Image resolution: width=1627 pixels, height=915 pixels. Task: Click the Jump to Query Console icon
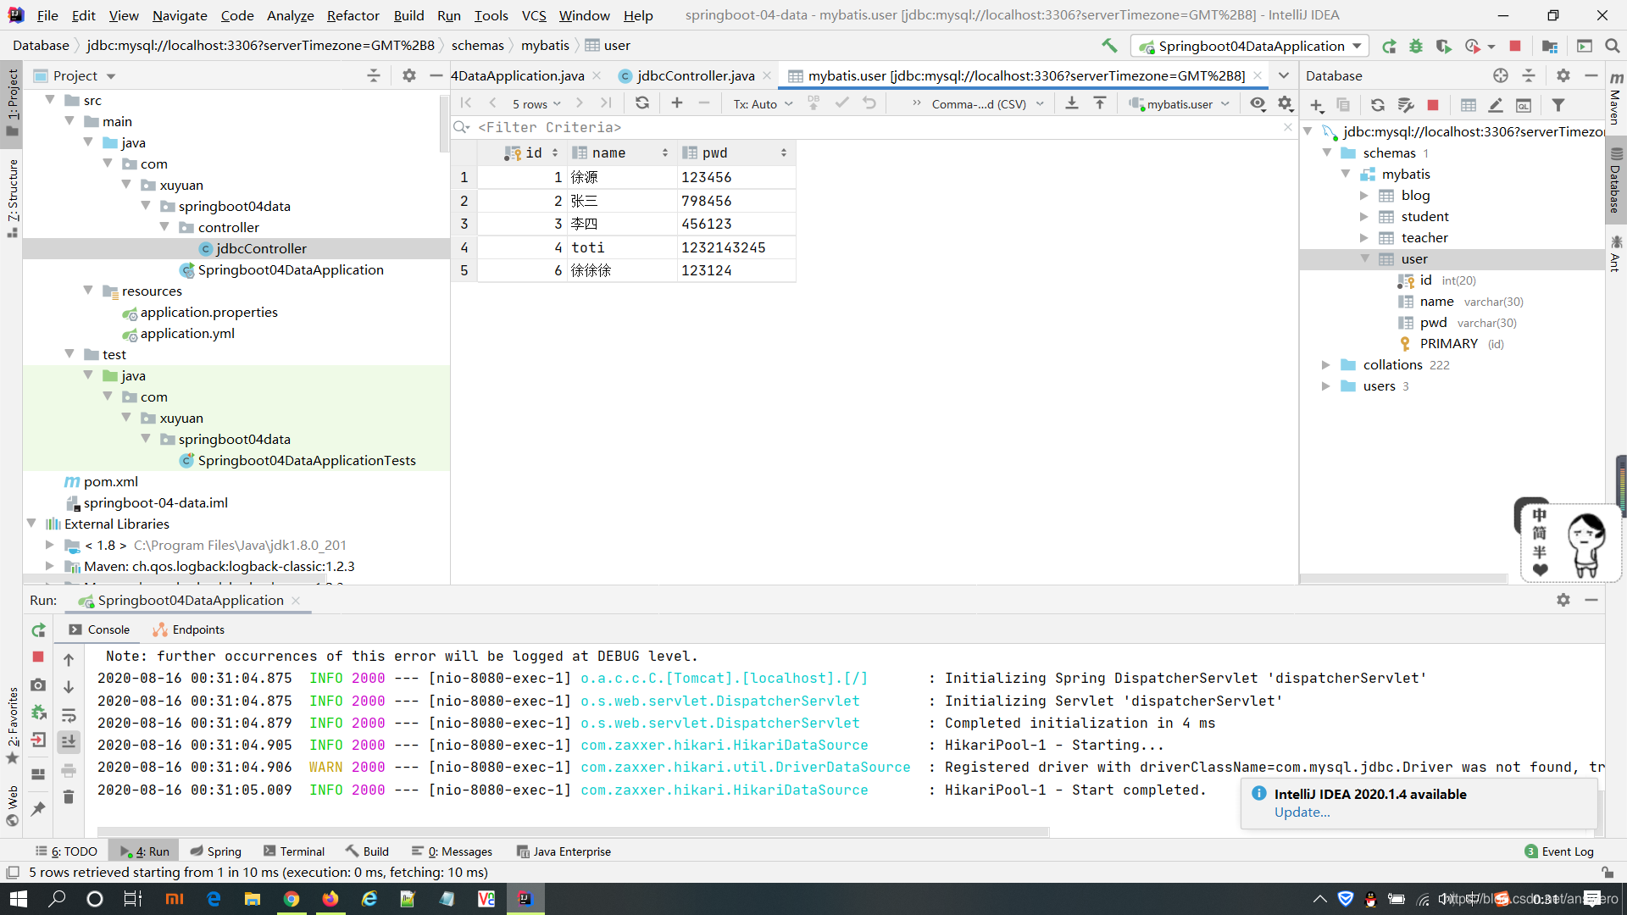pyautogui.click(x=1524, y=105)
